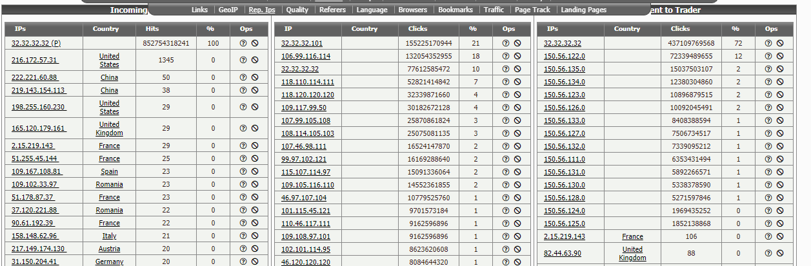811x266 pixels.
Task: Show info for IP 108.114.105.103
Action: click(506, 133)
